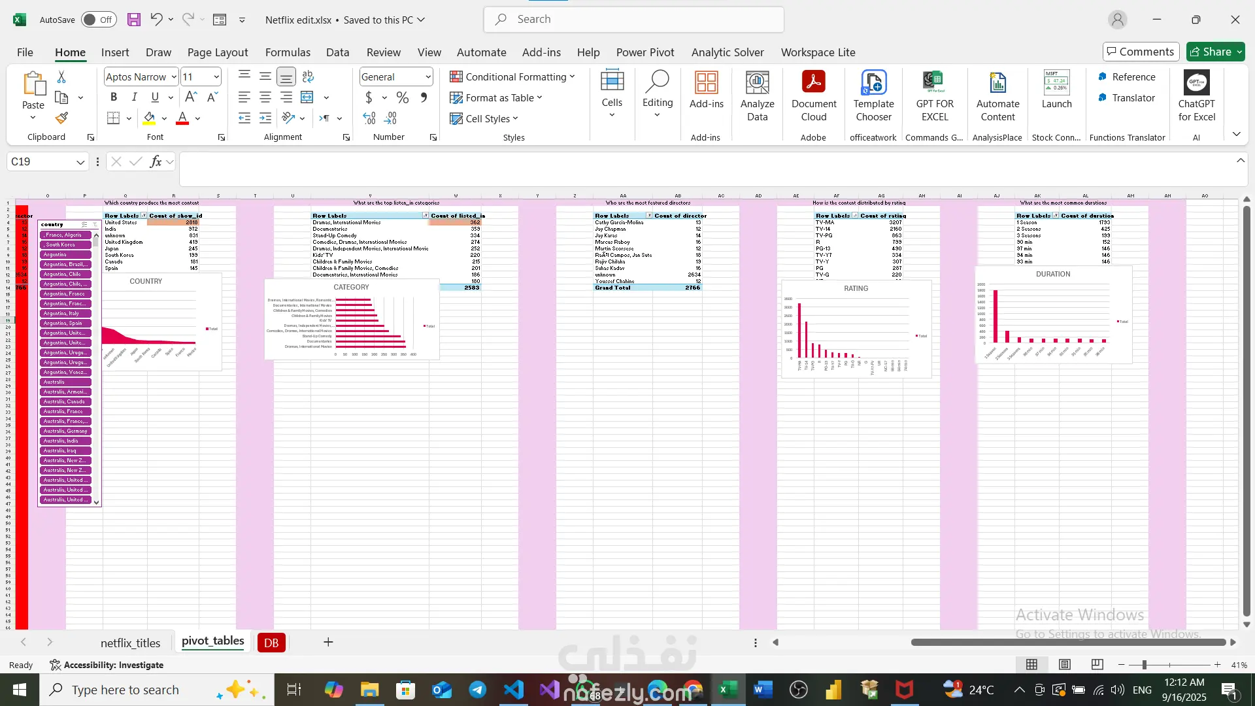Click the Comments button
Viewport: 1255px width, 706px height.
coord(1140,52)
